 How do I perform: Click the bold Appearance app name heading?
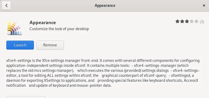(43, 23)
